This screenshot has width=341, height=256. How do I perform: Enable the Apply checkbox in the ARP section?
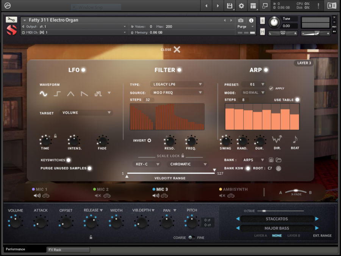271,88
